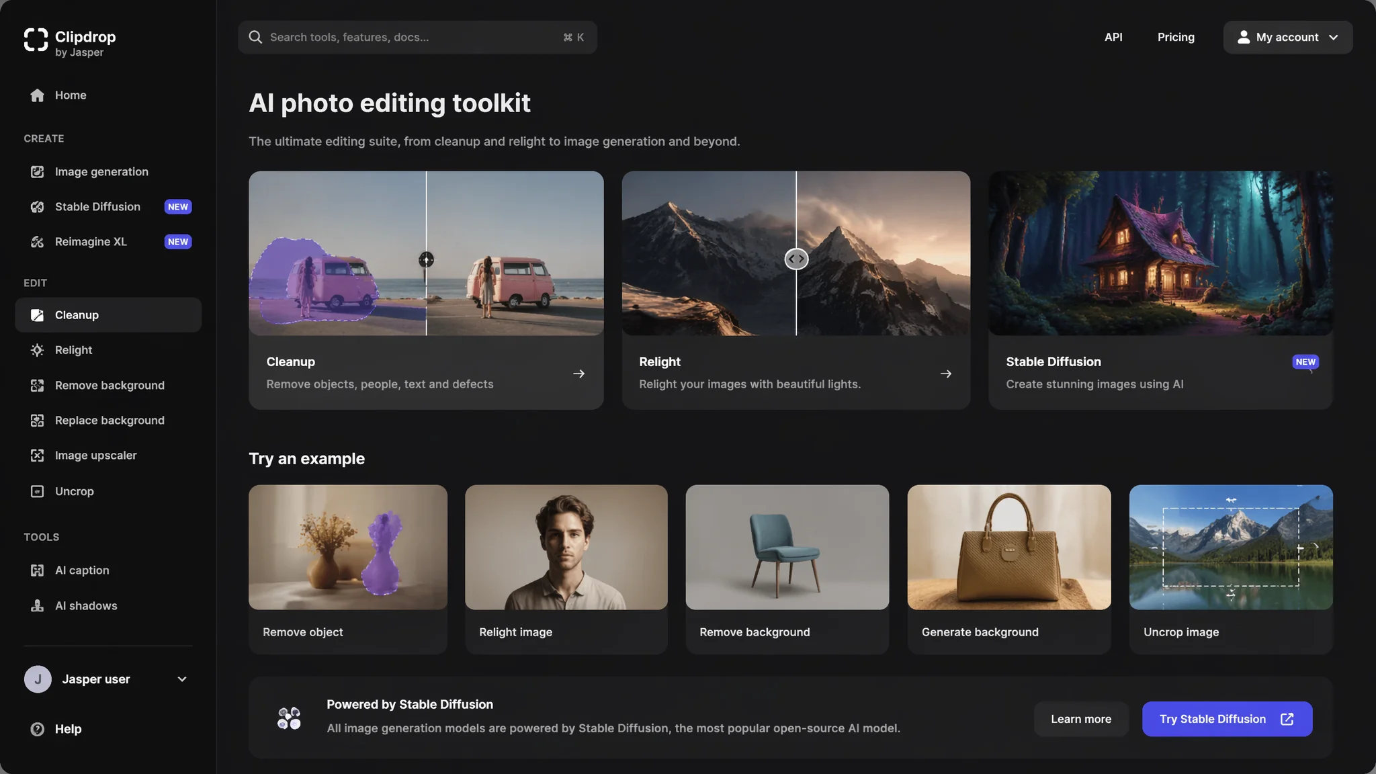The height and width of the screenshot is (774, 1376).
Task: Click the My account person icon
Action: [x=1244, y=37]
